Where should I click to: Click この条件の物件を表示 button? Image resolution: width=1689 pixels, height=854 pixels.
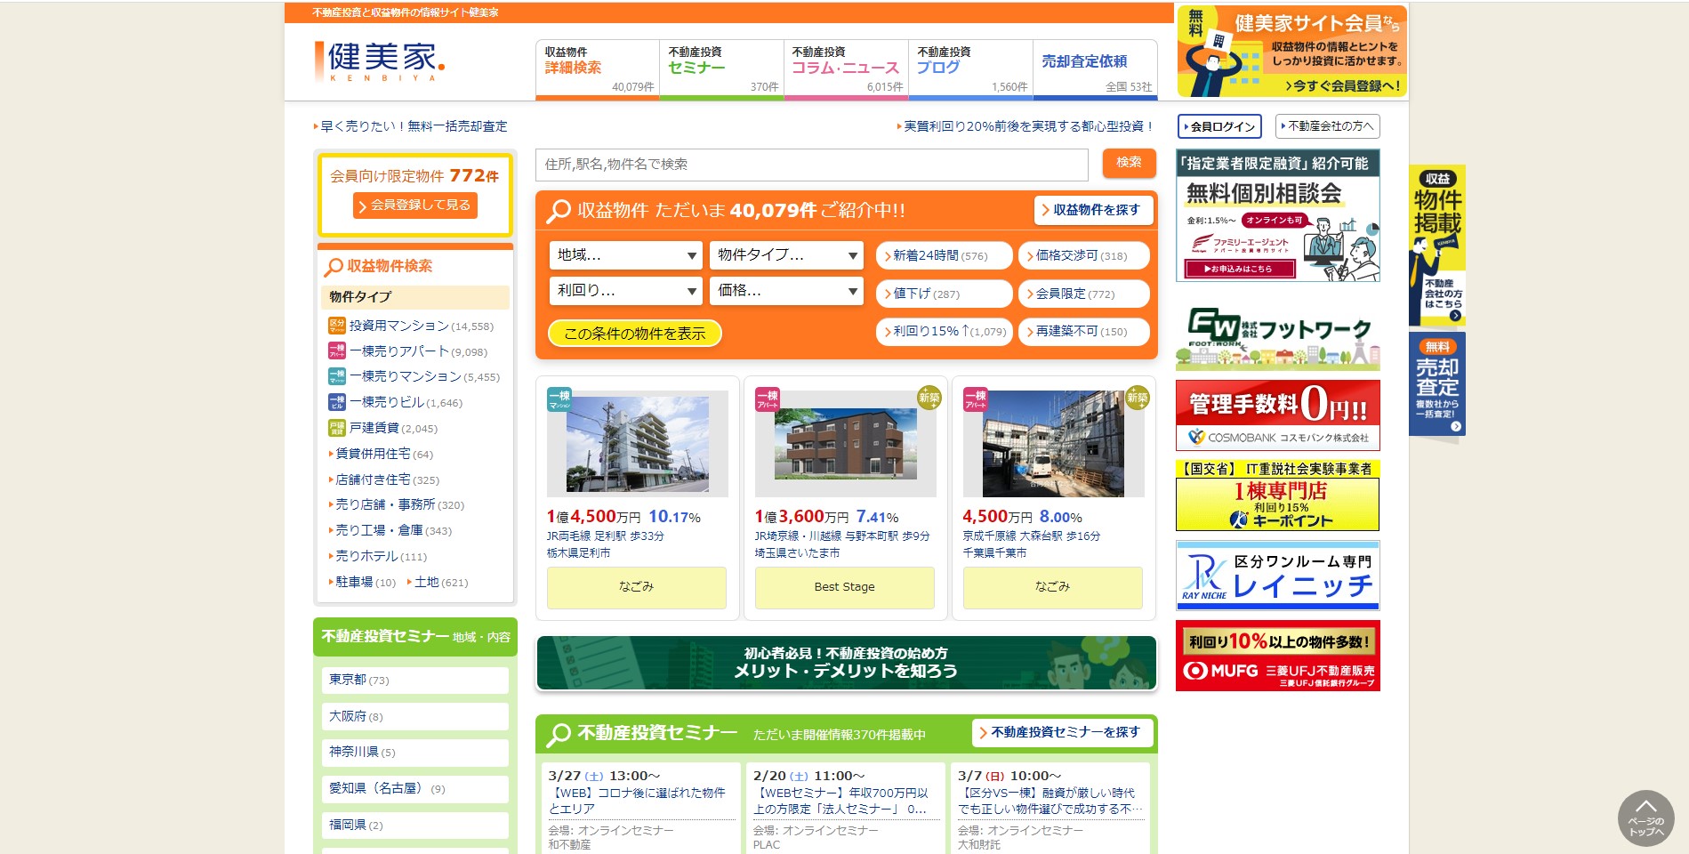click(635, 334)
